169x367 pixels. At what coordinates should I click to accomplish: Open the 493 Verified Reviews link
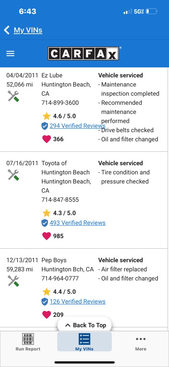click(78, 223)
